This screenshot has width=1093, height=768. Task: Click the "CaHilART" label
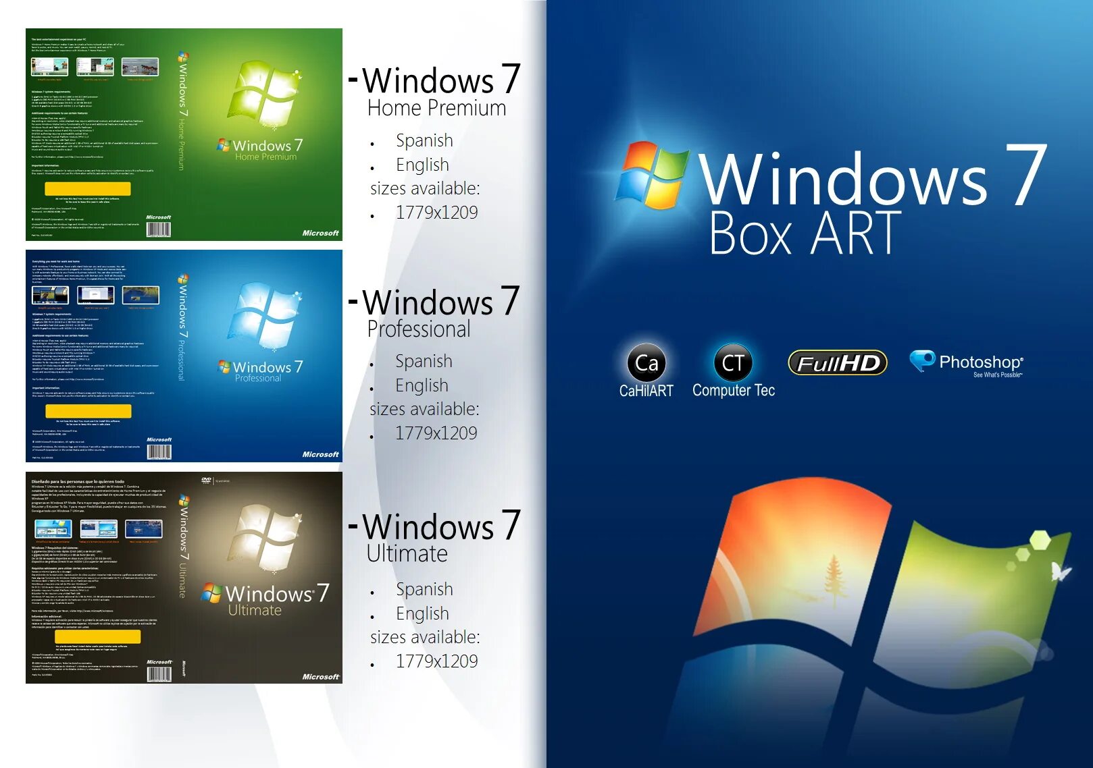click(x=646, y=391)
